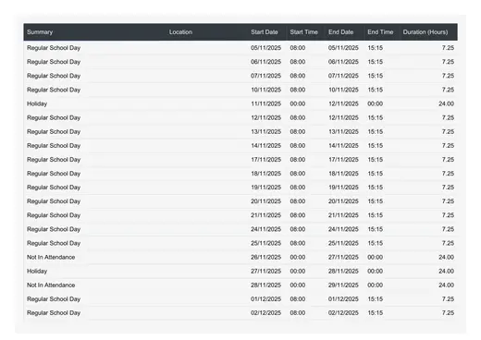Select Not In Attendance row starting 26/11/2025
The image size is (481, 340).
[240, 257]
